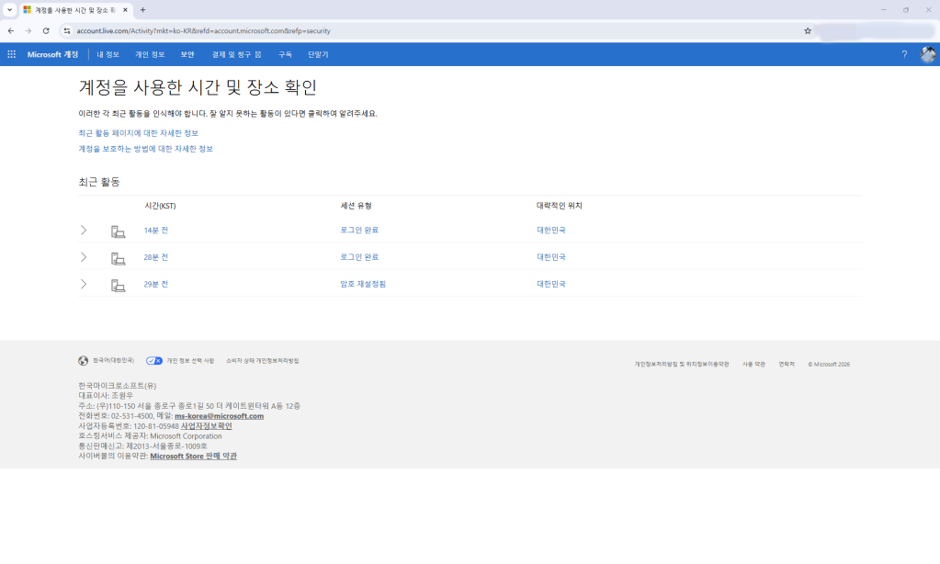Click the refresh icon in the browser toolbar
The height and width of the screenshot is (564, 940).
coord(48,30)
